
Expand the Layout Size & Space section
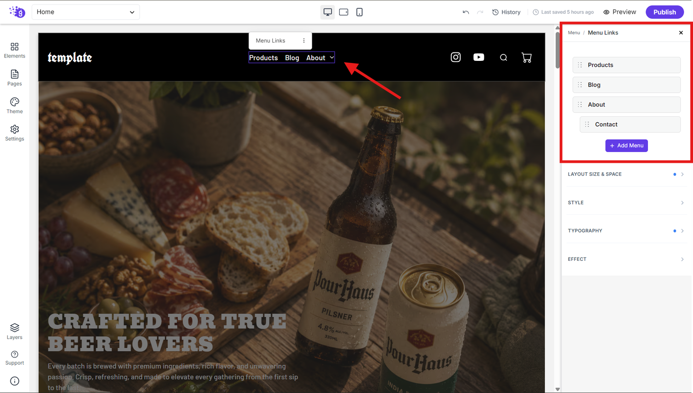coord(626,174)
